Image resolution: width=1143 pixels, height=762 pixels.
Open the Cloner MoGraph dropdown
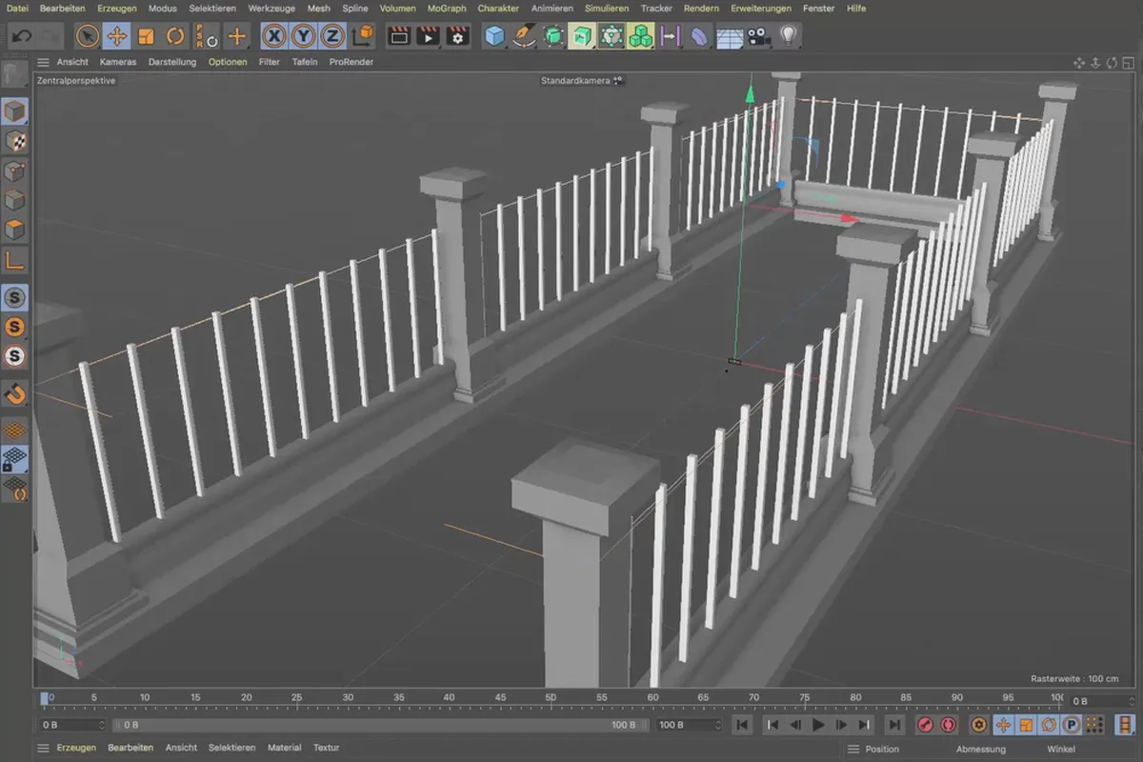[612, 36]
